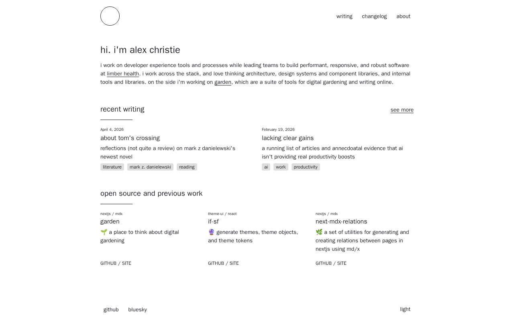Open the lacking clear gains article
This screenshot has width=514, height=321.
[x=288, y=138]
